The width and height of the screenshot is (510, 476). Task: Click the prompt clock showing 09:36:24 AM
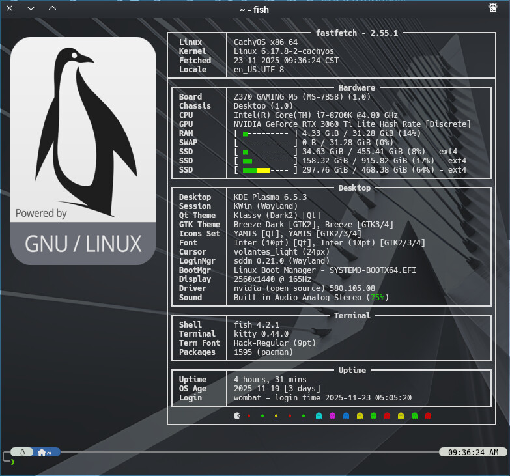pyautogui.click(x=474, y=452)
